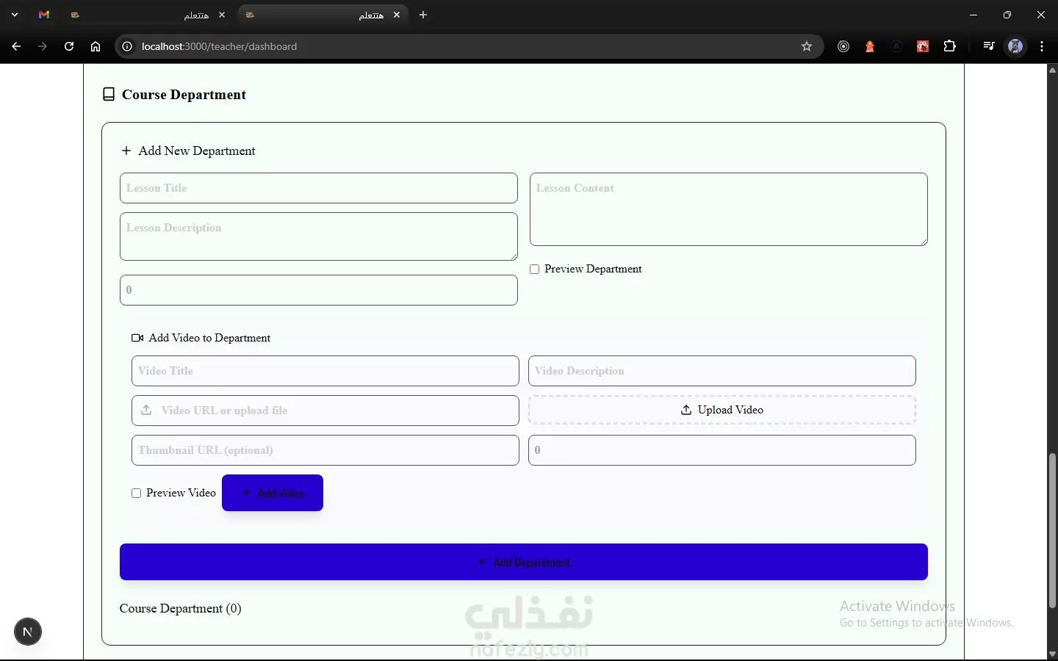Click the browser back arrow
Viewport: 1058px width, 661px height.
[x=16, y=46]
